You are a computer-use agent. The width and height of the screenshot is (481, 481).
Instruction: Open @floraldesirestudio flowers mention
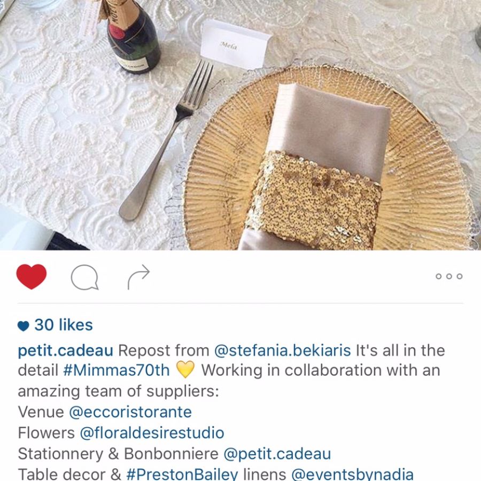(152, 433)
